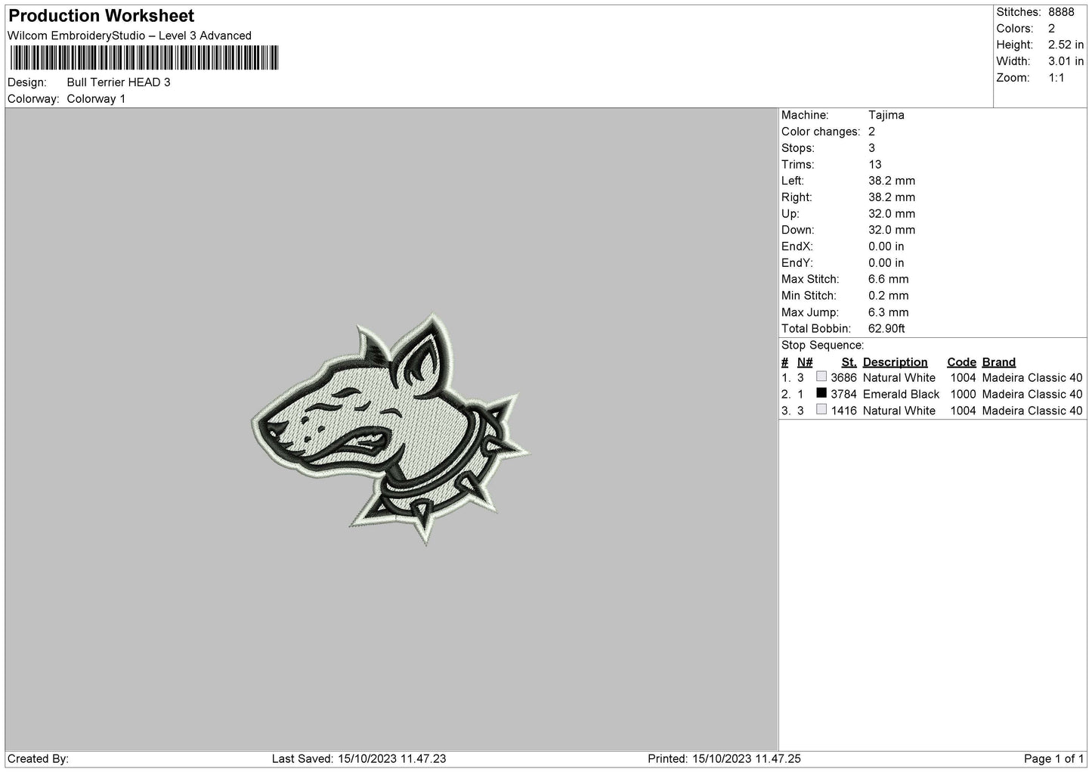The height and width of the screenshot is (772, 1092).
Task: Click the 'Colorway 1' value
Action: coord(96,99)
